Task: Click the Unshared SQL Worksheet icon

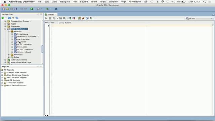Action: click(79, 18)
